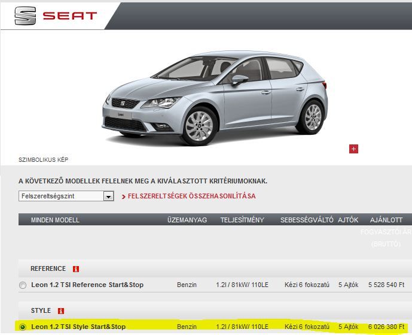The image size is (412, 335).
Task: Enlarge car image with red plus icon
Action: (x=353, y=149)
